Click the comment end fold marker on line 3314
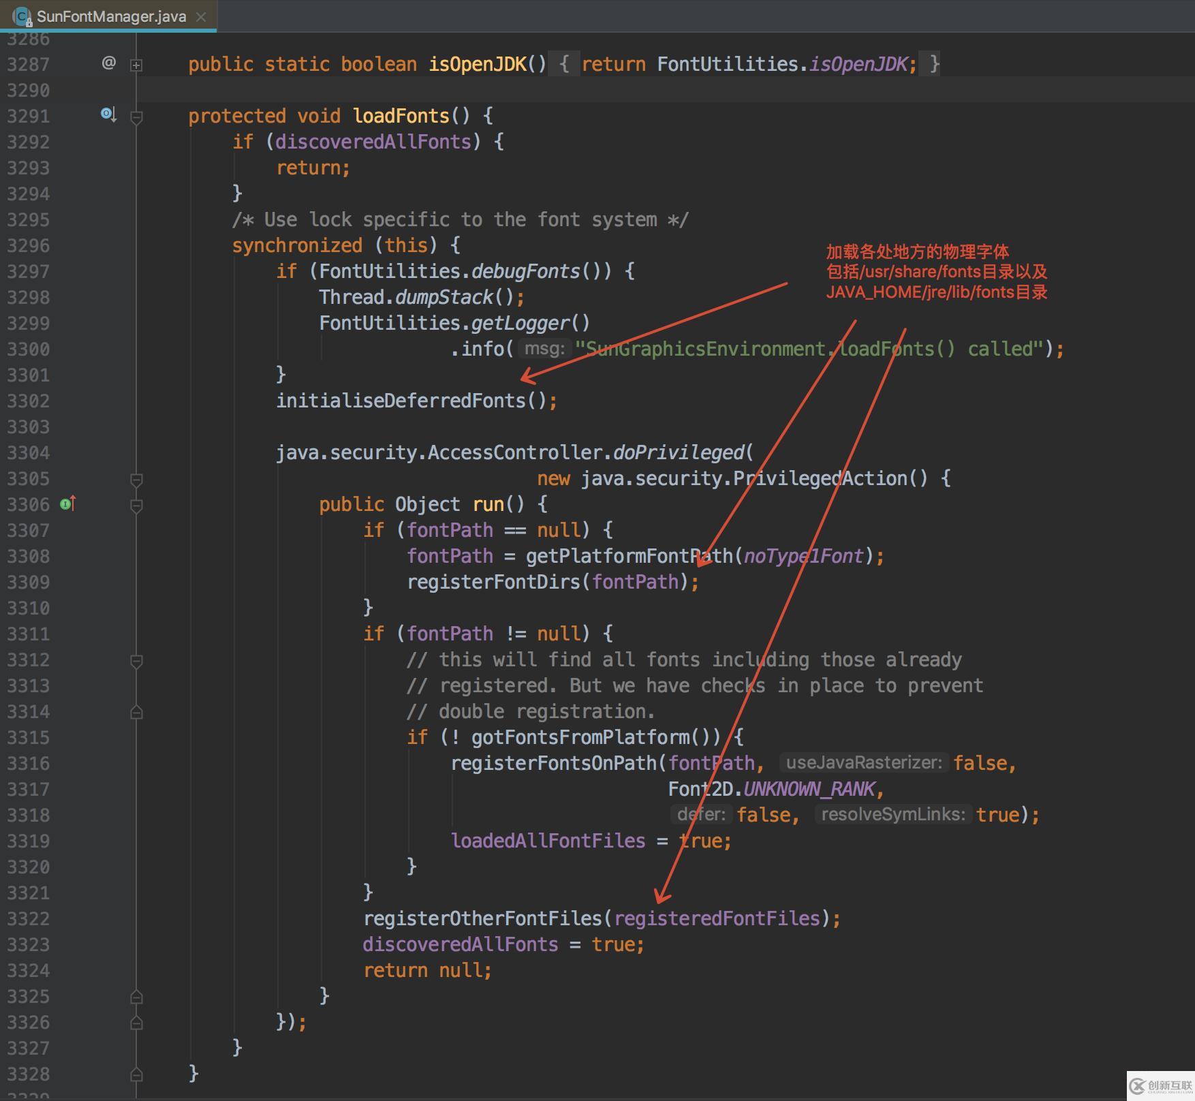Image resolution: width=1195 pixels, height=1101 pixels. [136, 712]
